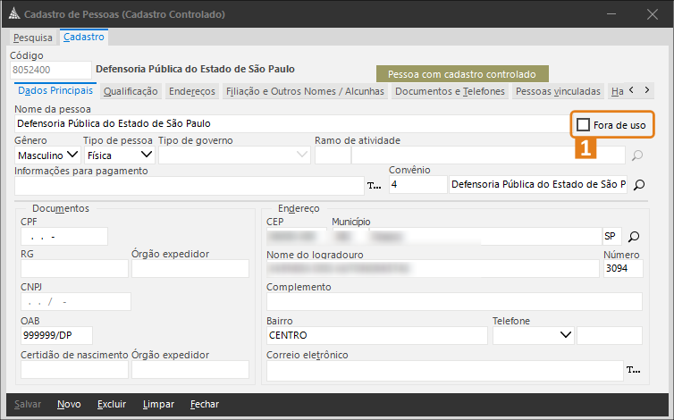Click bold name heading Defensoria Pública do Estado
Screen dimensions: 674x420
click(195, 69)
